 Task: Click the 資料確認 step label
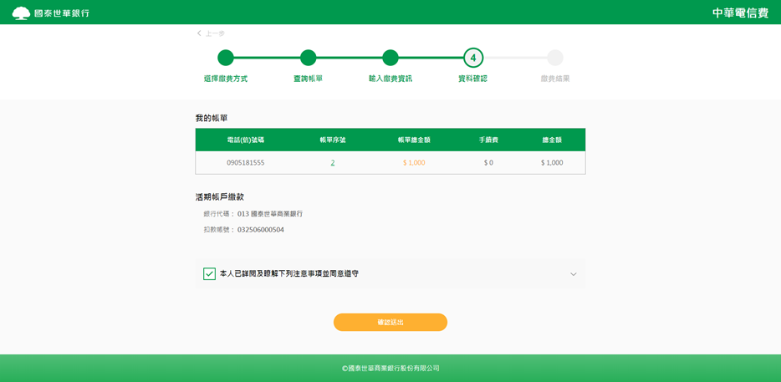472,79
